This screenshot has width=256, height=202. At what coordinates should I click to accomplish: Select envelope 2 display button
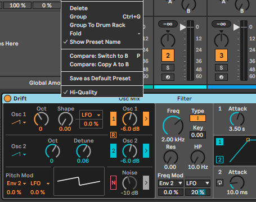[x=219, y=160]
